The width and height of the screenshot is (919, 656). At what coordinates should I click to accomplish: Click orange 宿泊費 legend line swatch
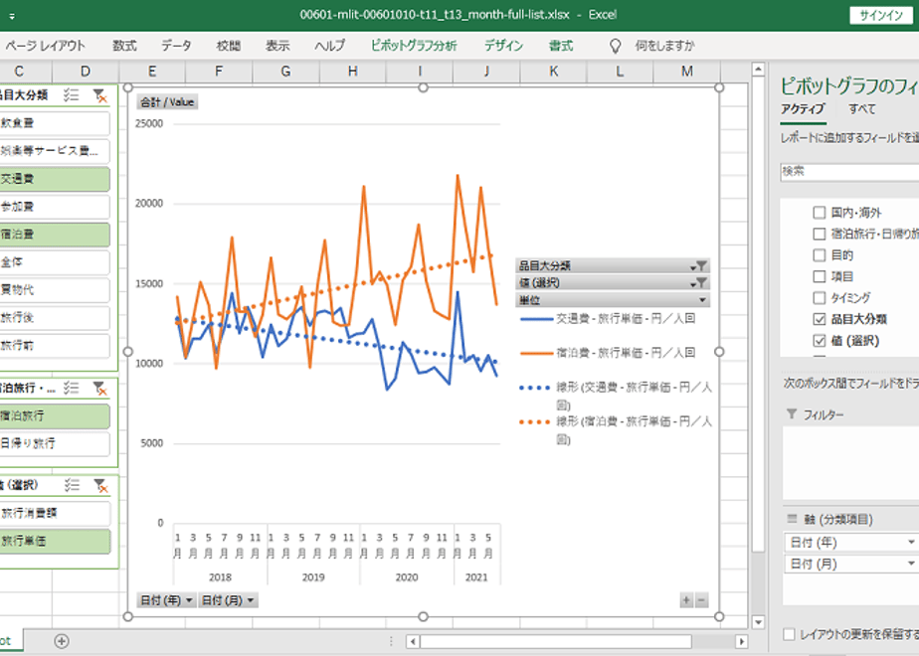point(536,353)
